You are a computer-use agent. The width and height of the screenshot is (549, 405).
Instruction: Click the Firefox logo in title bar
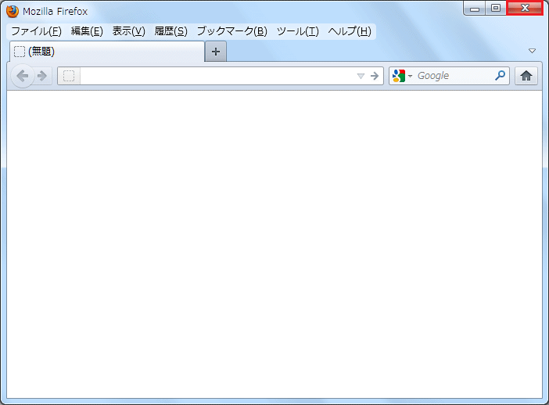click(13, 11)
